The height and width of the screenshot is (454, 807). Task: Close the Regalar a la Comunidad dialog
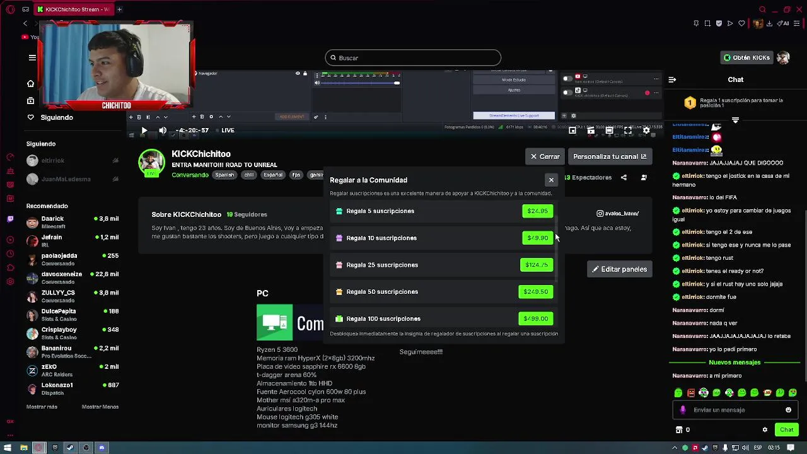point(551,180)
